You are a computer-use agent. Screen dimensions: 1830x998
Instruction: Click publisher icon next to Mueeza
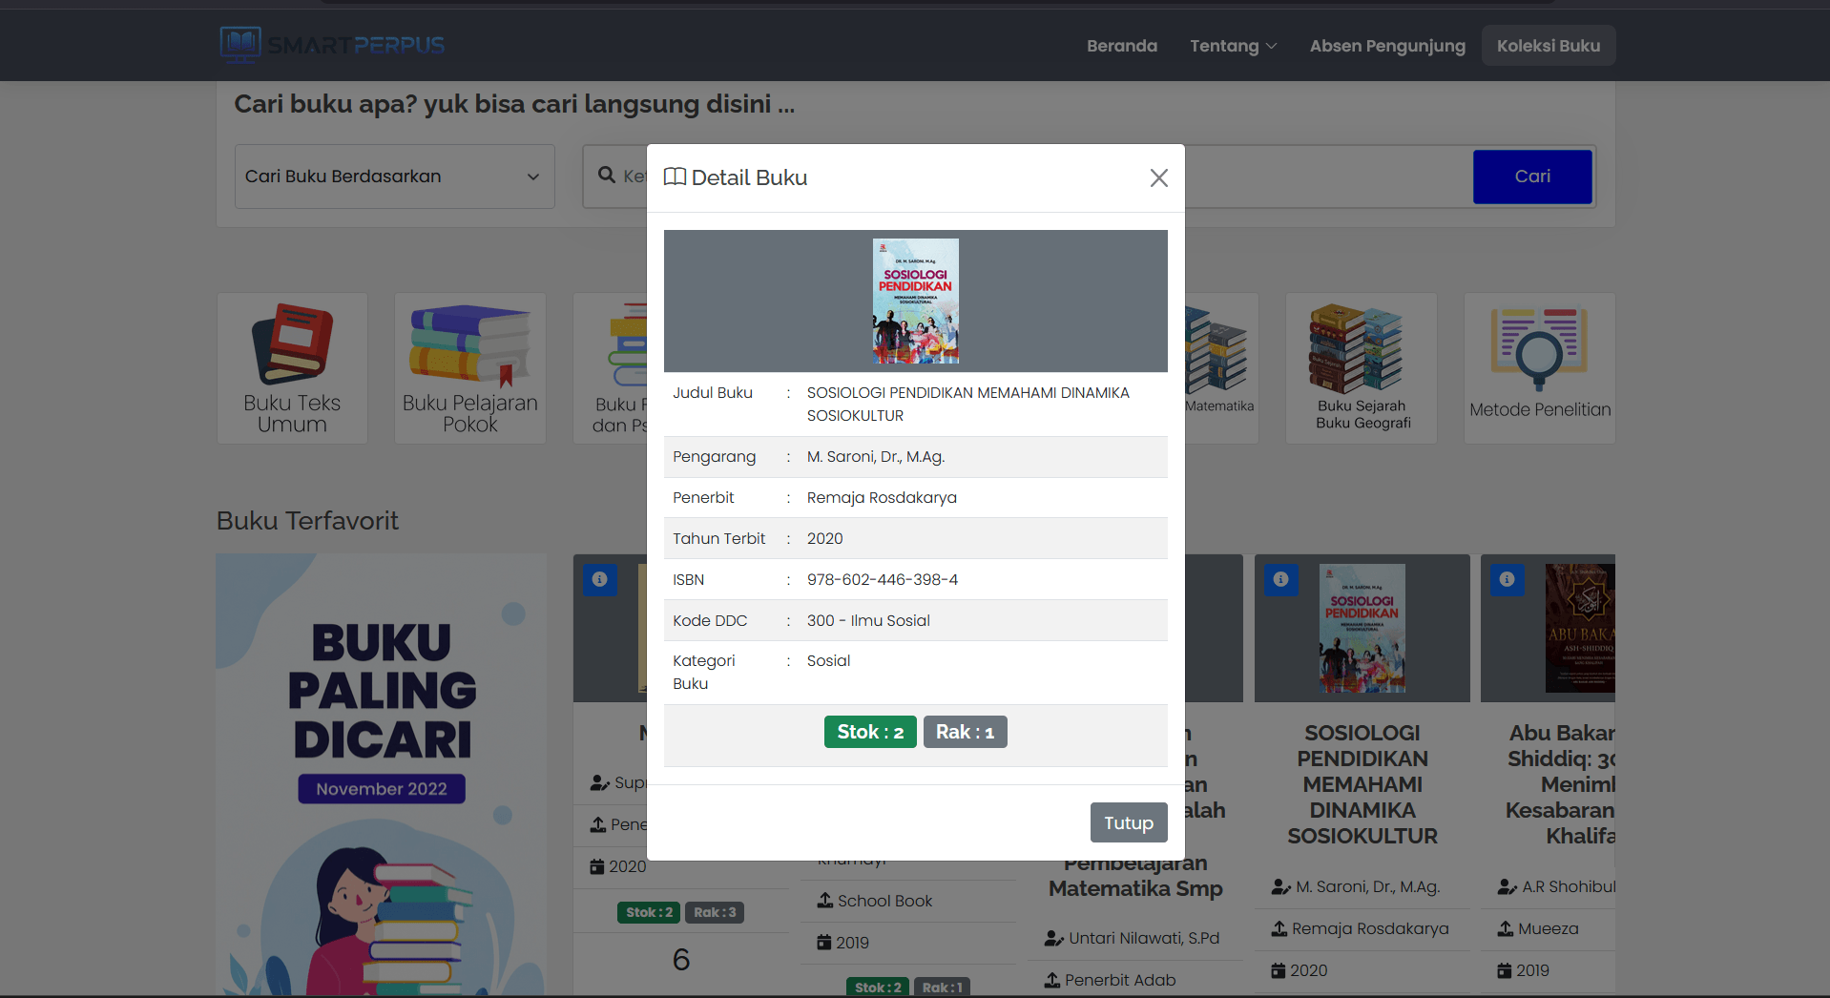point(1506,928)
